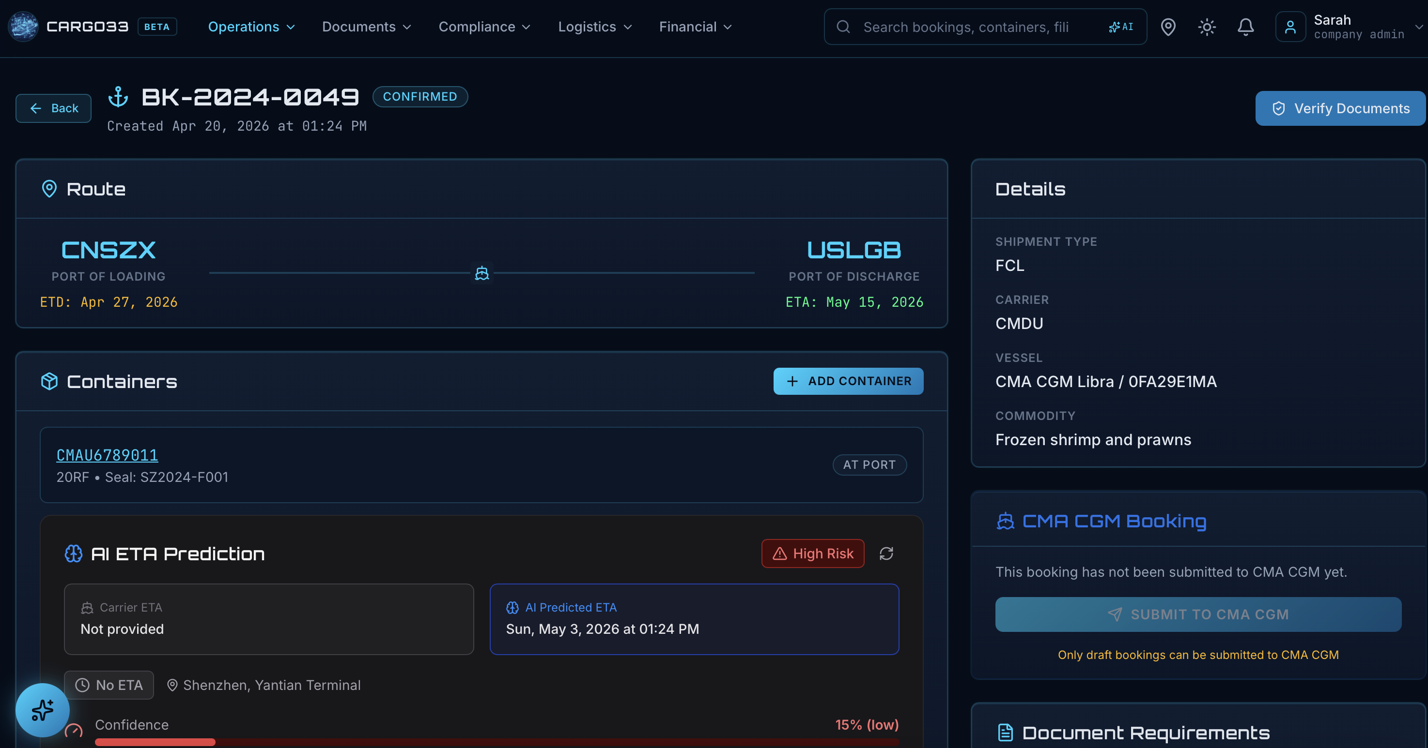
Task: Open the Compliance menu
Action: (484, 27)
